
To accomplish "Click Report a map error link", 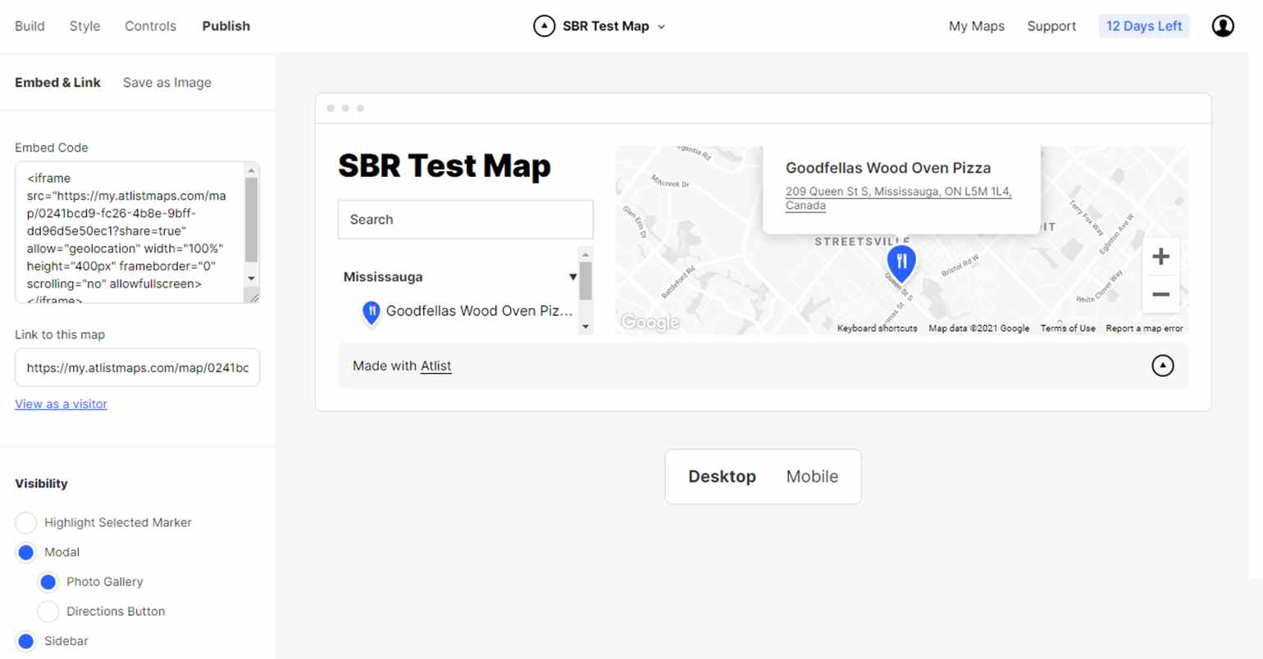I will [x=1144, y=329].
